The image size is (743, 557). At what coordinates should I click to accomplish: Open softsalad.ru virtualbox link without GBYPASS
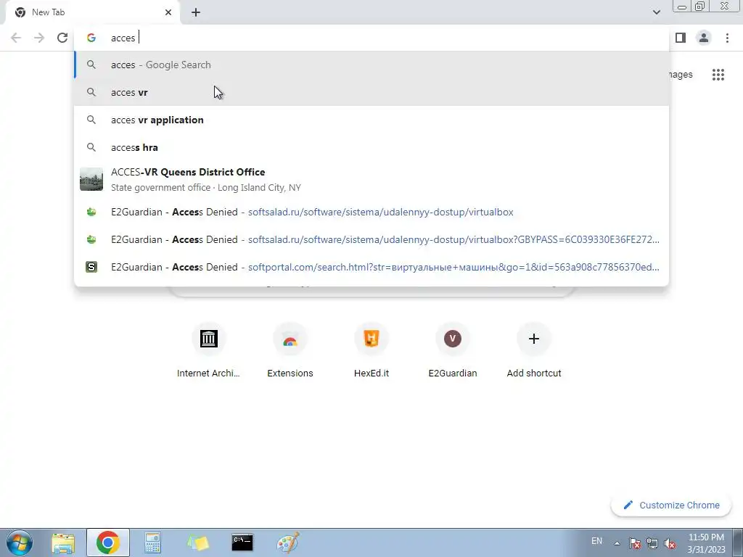coord(371,212)
